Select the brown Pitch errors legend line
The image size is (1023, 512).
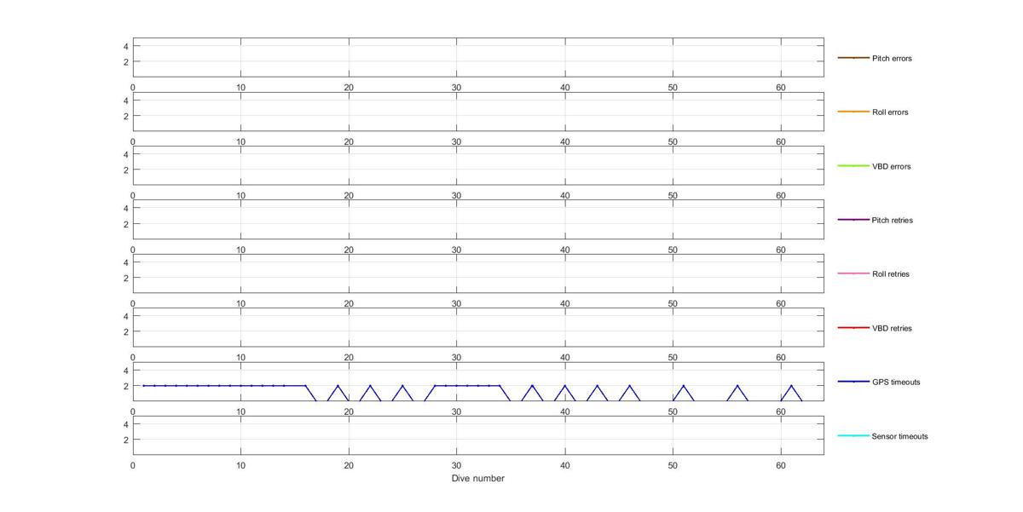[x=852, y=58]
